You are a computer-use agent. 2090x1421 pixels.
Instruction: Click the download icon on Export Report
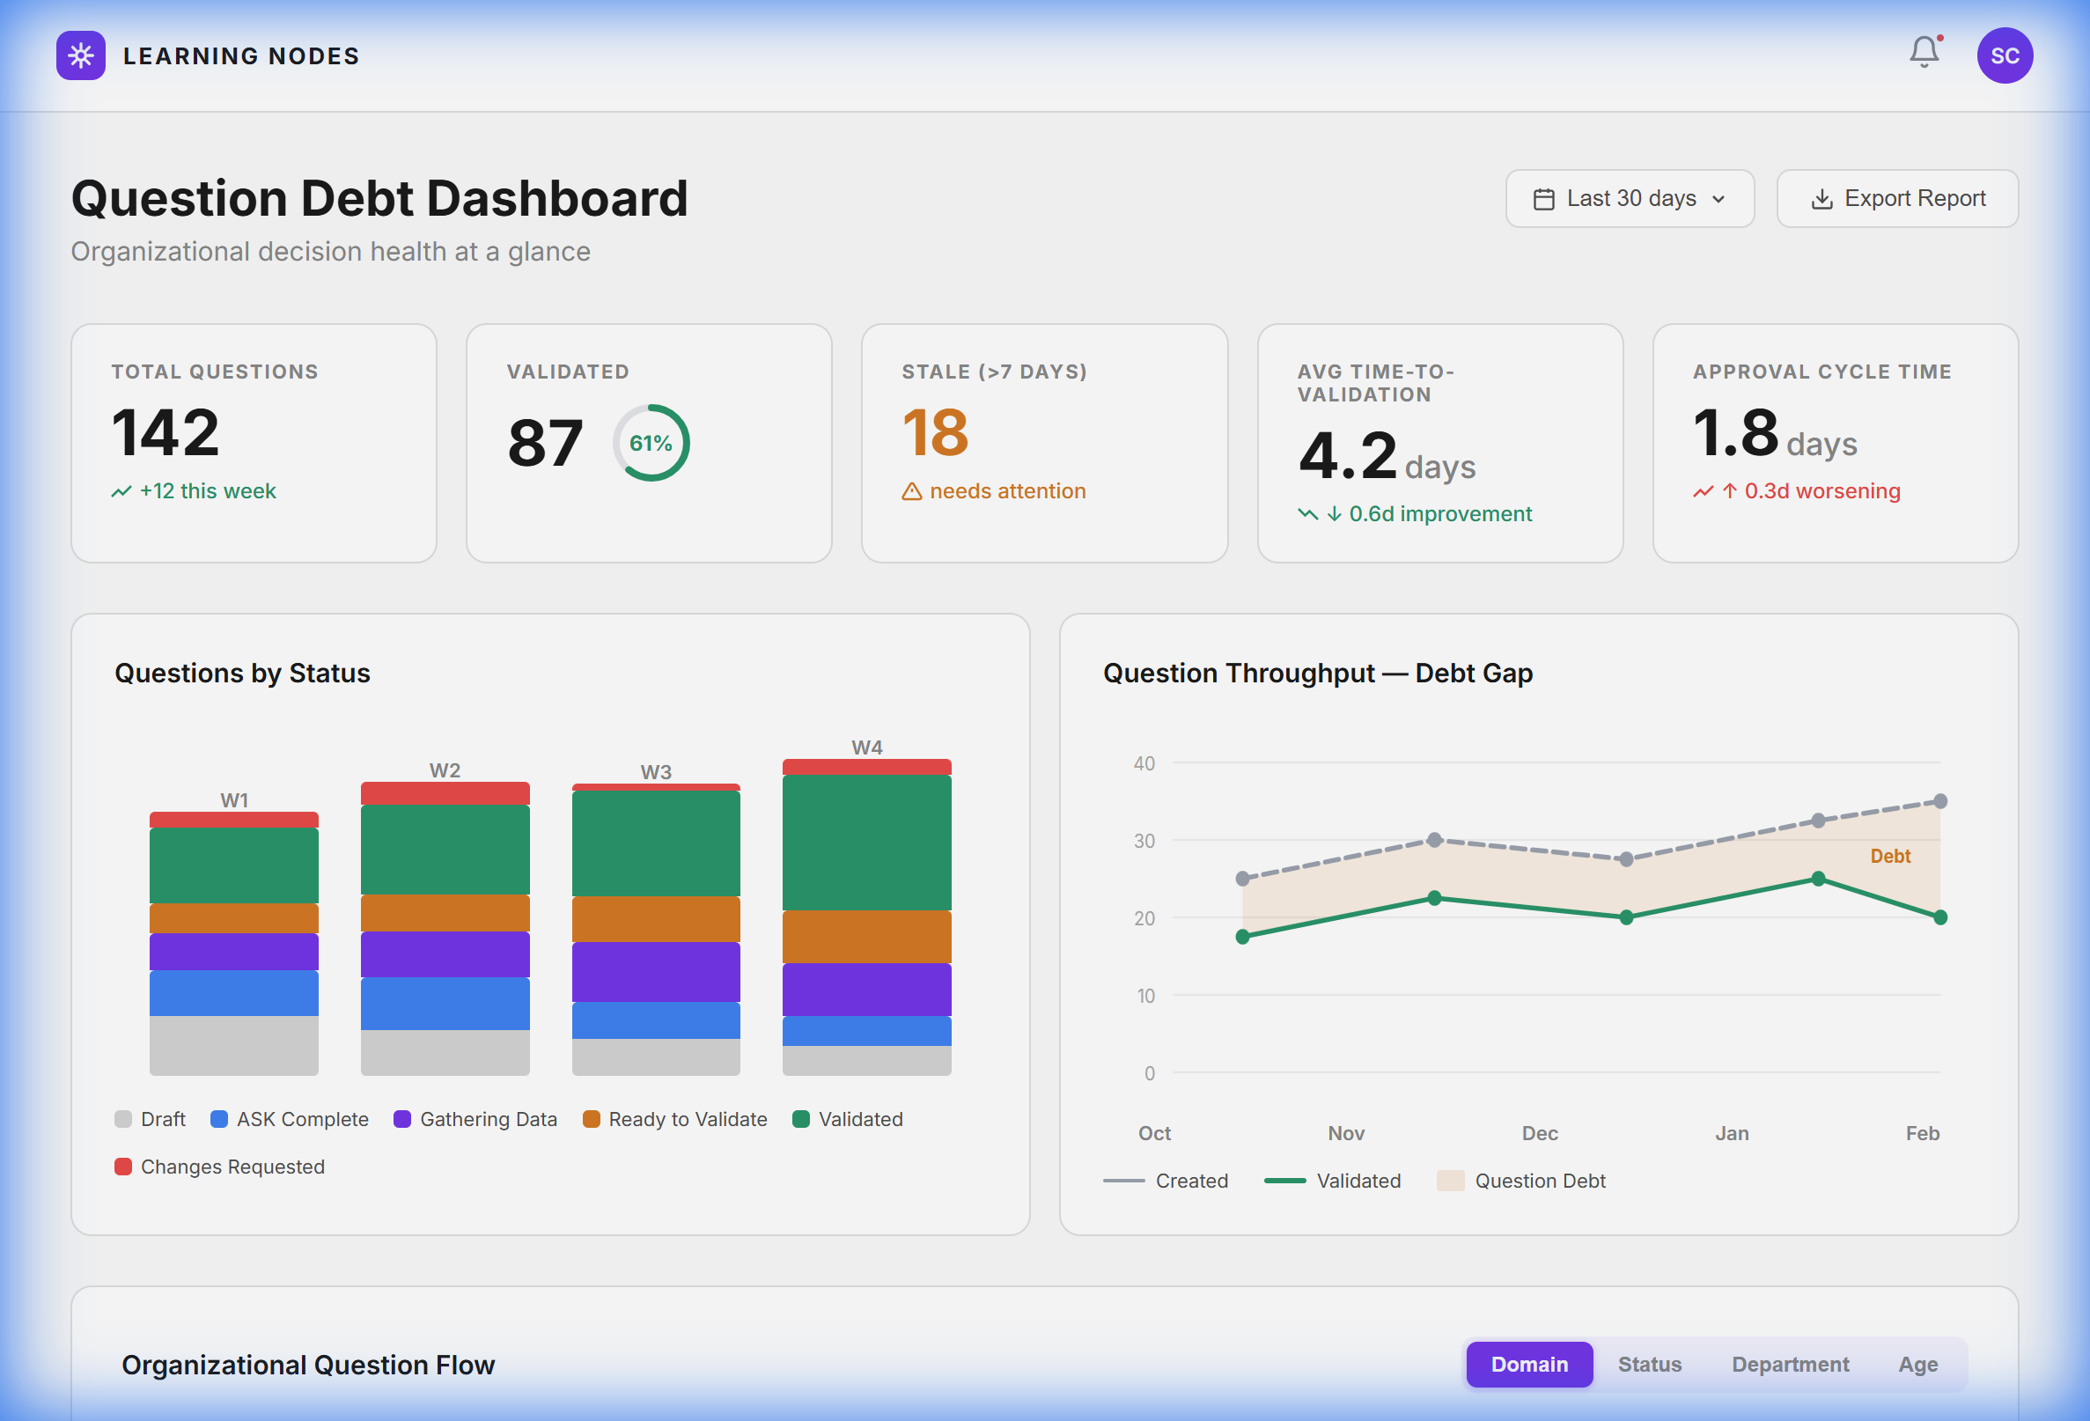click(1824, 198)
